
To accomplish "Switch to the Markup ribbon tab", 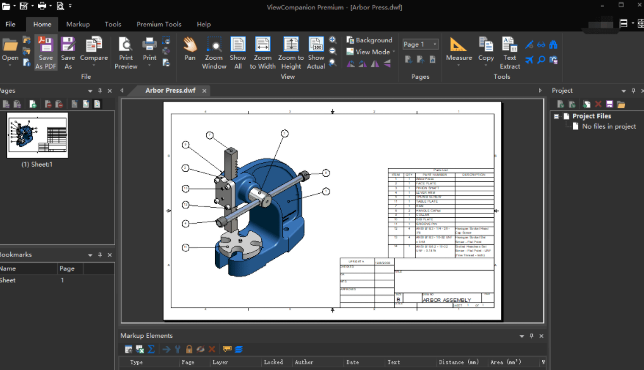I will [78, 24].
